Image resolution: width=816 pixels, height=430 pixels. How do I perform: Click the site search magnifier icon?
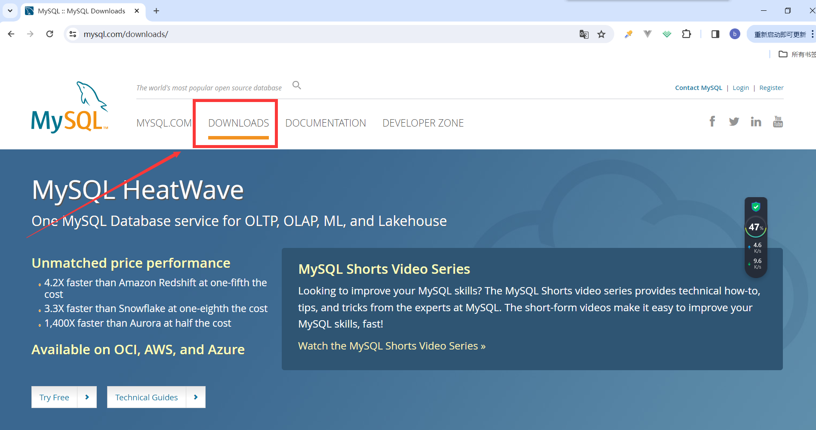[x=297, y=85]
